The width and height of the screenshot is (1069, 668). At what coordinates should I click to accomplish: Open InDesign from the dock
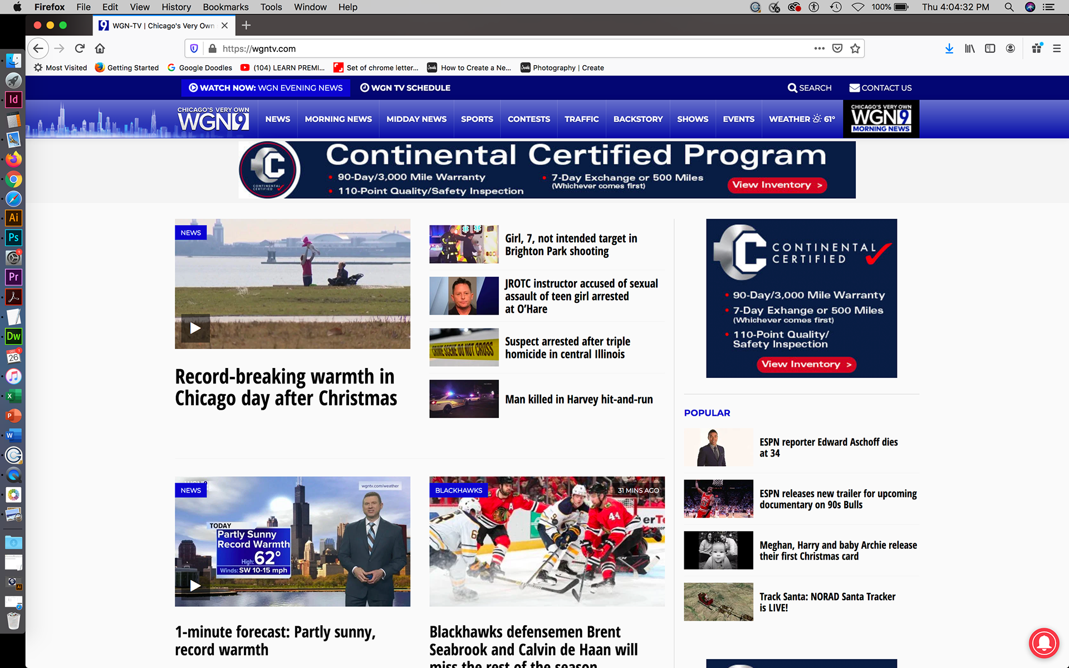[x=13, y=100]
